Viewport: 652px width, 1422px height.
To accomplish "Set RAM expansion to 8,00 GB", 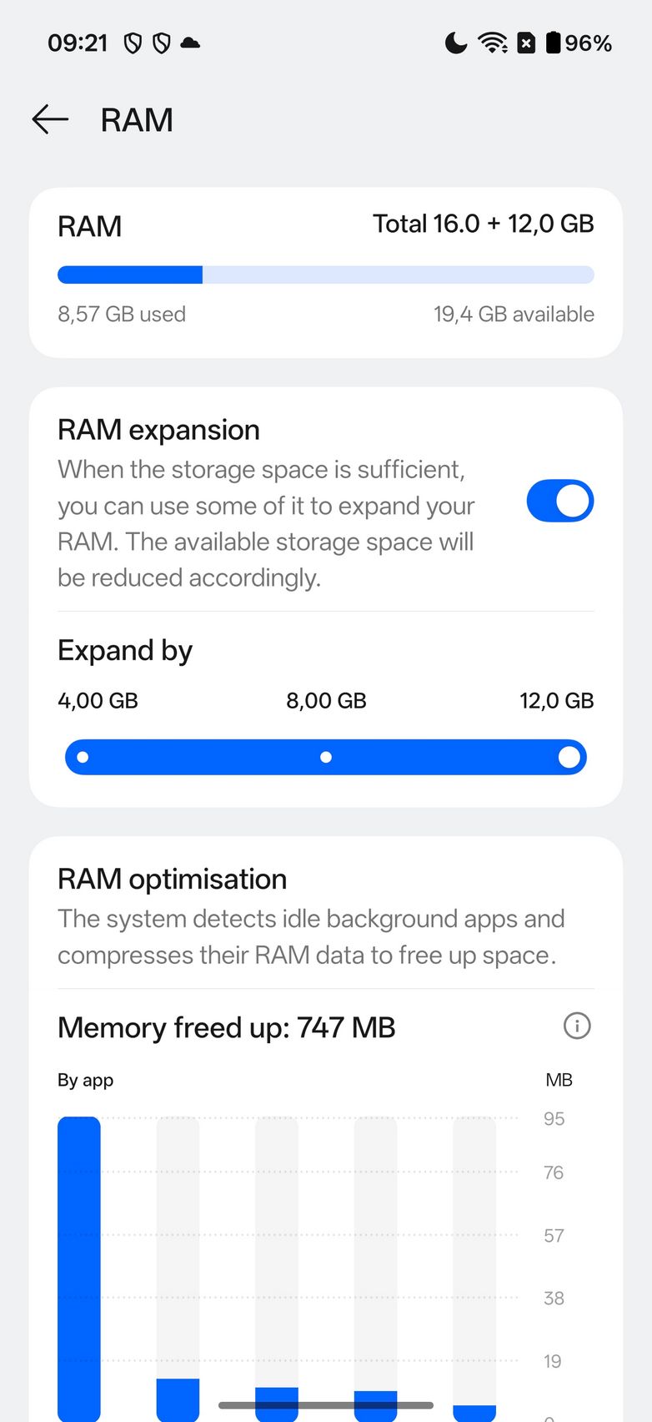I will pos(326,757).
